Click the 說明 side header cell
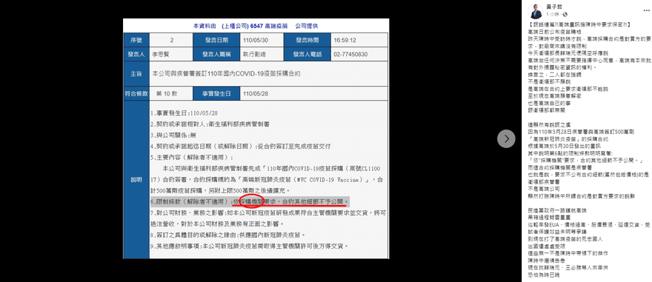The height and width of the screenshot is (282, 652). tap(136, 180)
